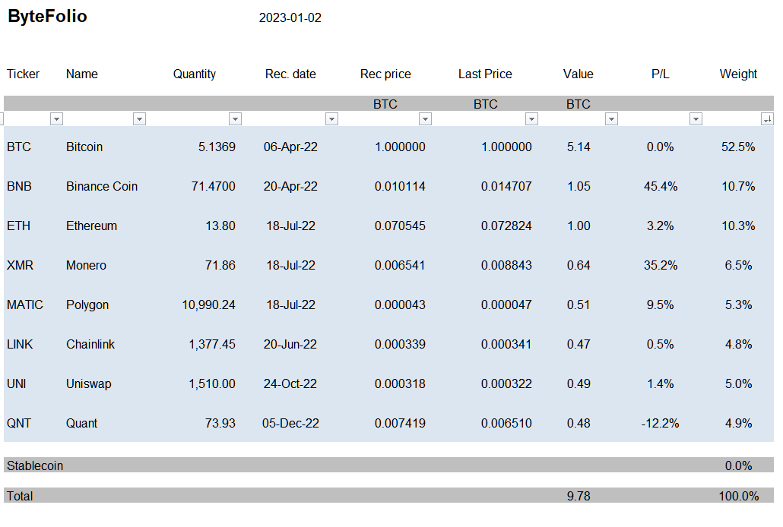
Task: Click the Name column header
Action: (x=82, y=74)
